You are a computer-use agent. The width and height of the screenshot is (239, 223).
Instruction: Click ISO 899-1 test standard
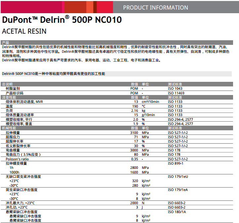[x=176, y=163]
